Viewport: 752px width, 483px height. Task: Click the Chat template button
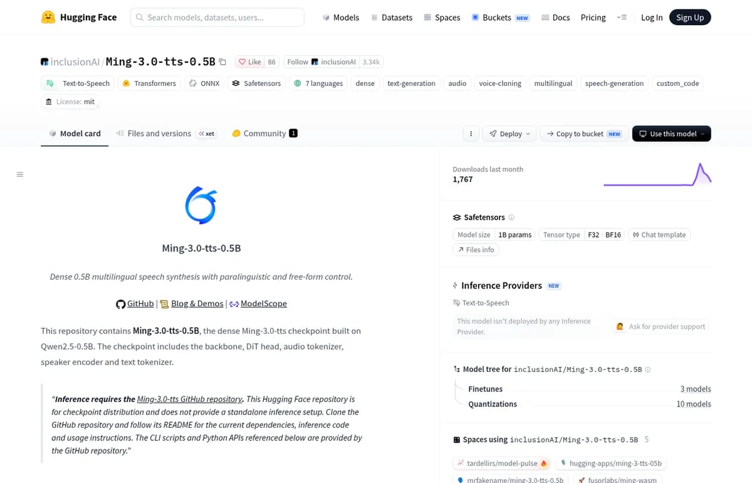[x=659, y=235]
